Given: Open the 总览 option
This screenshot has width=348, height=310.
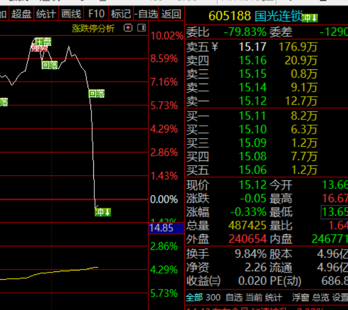Looking at the screenshot, I should pyautogui.click(x=321, y=297).
